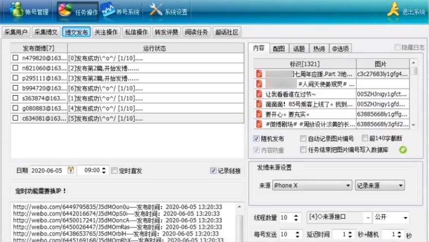
Task: Click the 任务操作 pie chart icon
Action: [x=65, y=10]
